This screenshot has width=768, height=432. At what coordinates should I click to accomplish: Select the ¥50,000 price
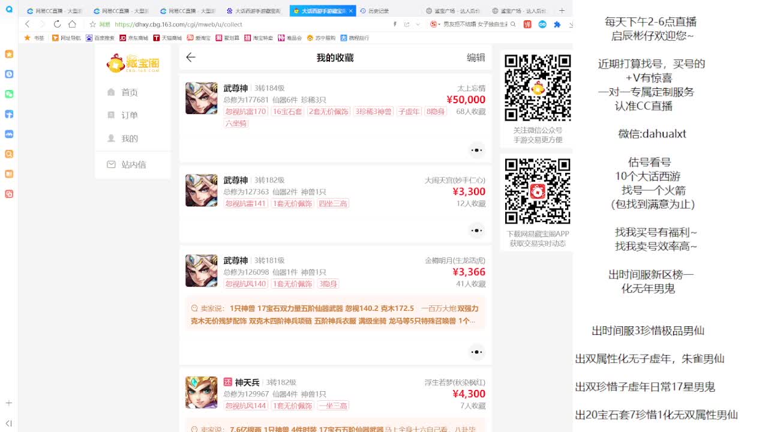pos(466,100)
